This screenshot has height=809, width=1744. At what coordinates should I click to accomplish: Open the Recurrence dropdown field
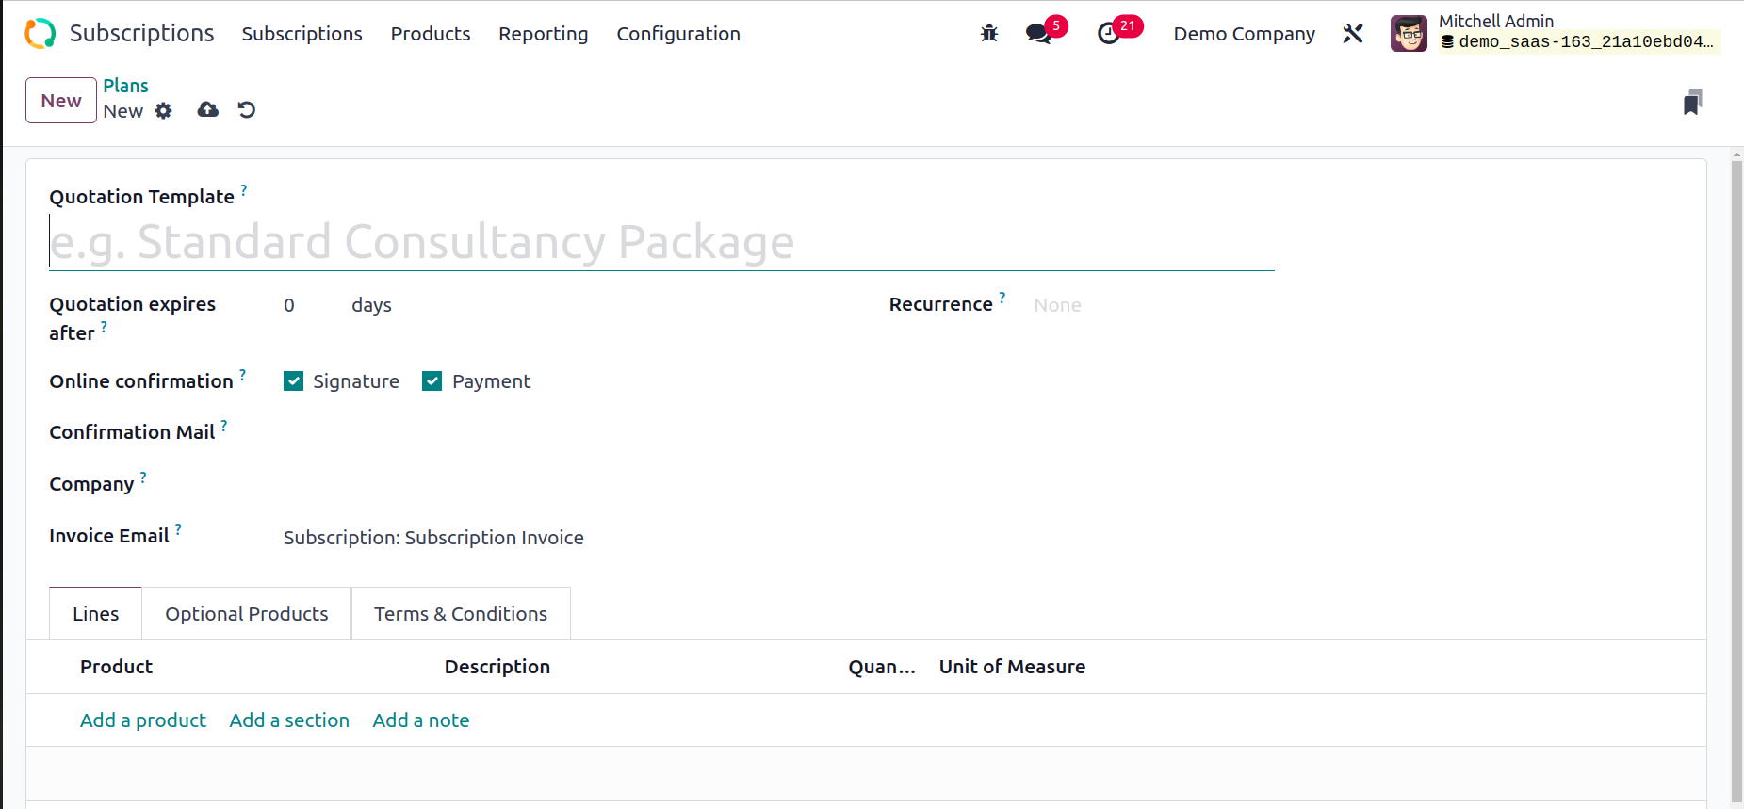tap(1149, 305)
